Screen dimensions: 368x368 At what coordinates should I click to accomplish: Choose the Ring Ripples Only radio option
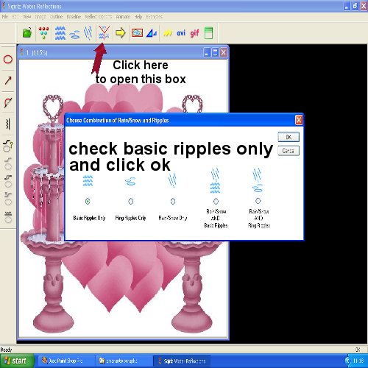point(131,202)
